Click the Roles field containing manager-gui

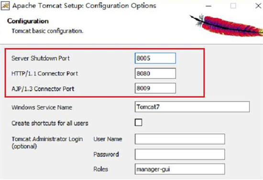180,169
